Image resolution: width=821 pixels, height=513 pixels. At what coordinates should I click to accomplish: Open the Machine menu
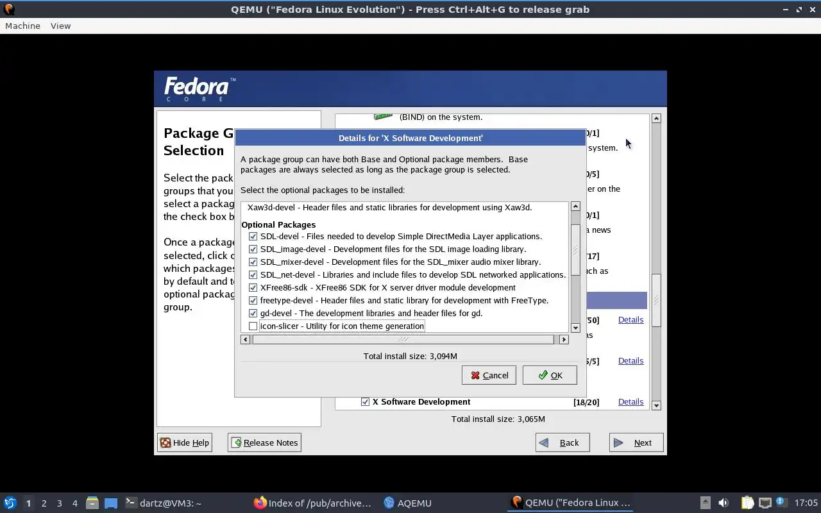tap(22, 26)
